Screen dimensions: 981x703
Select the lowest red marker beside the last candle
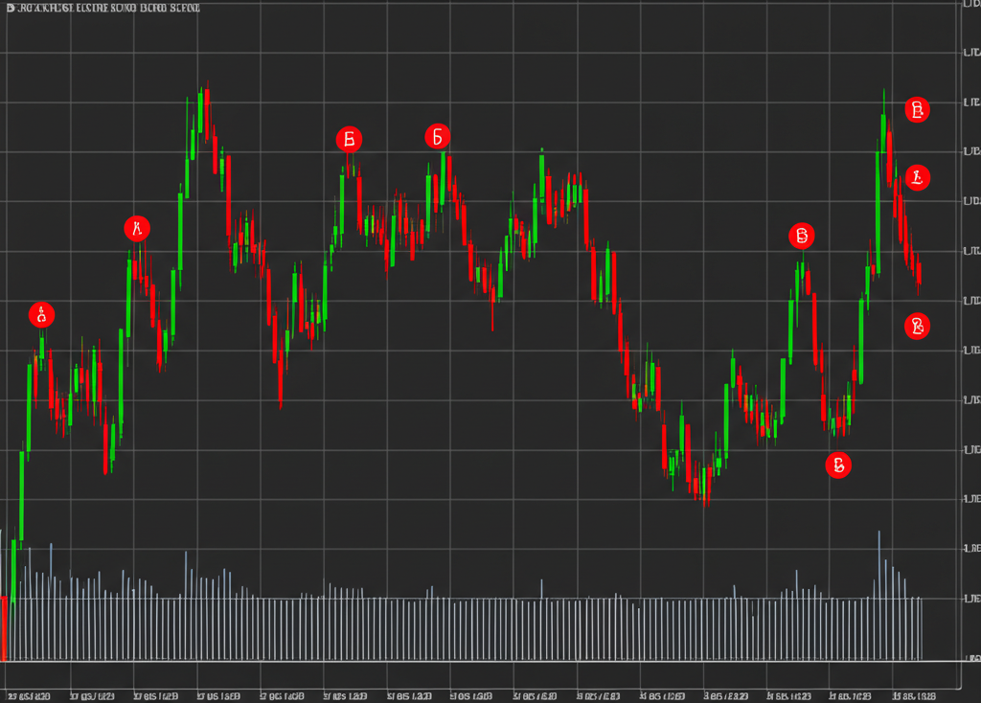[x=917, y=327]
